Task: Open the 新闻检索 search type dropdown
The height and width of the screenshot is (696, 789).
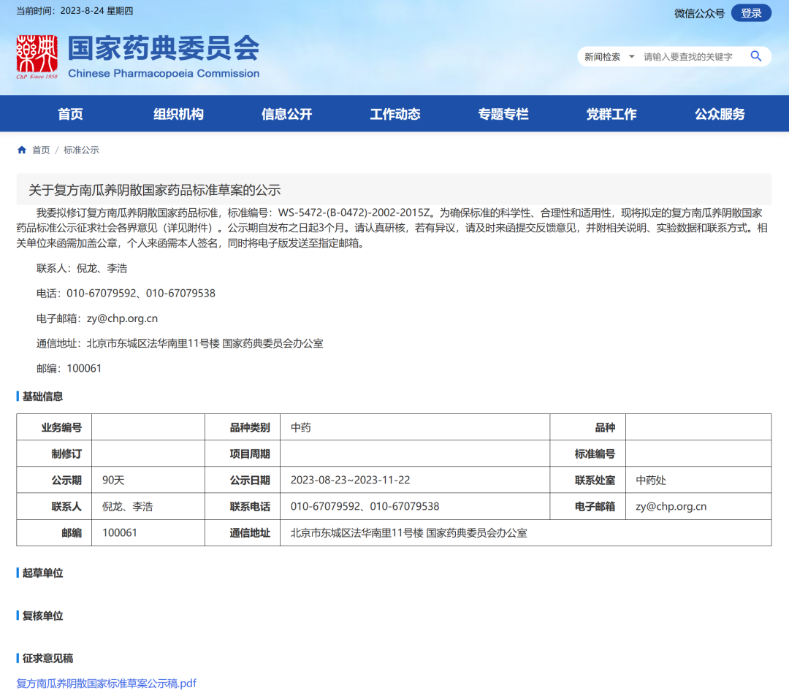Action: [609, 57]
